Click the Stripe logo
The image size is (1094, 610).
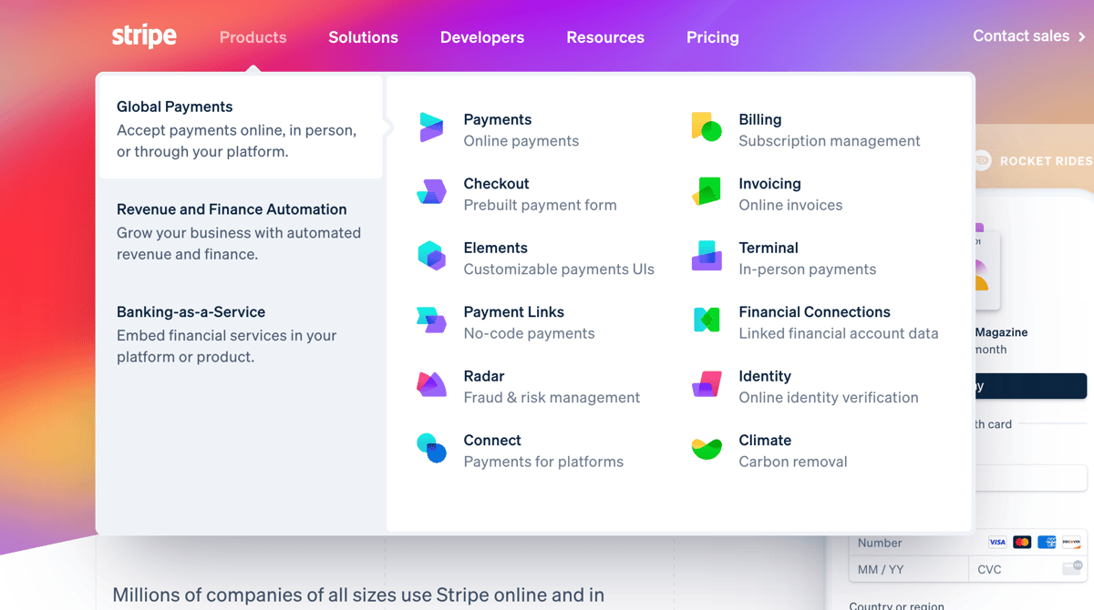tap(144, 36)
